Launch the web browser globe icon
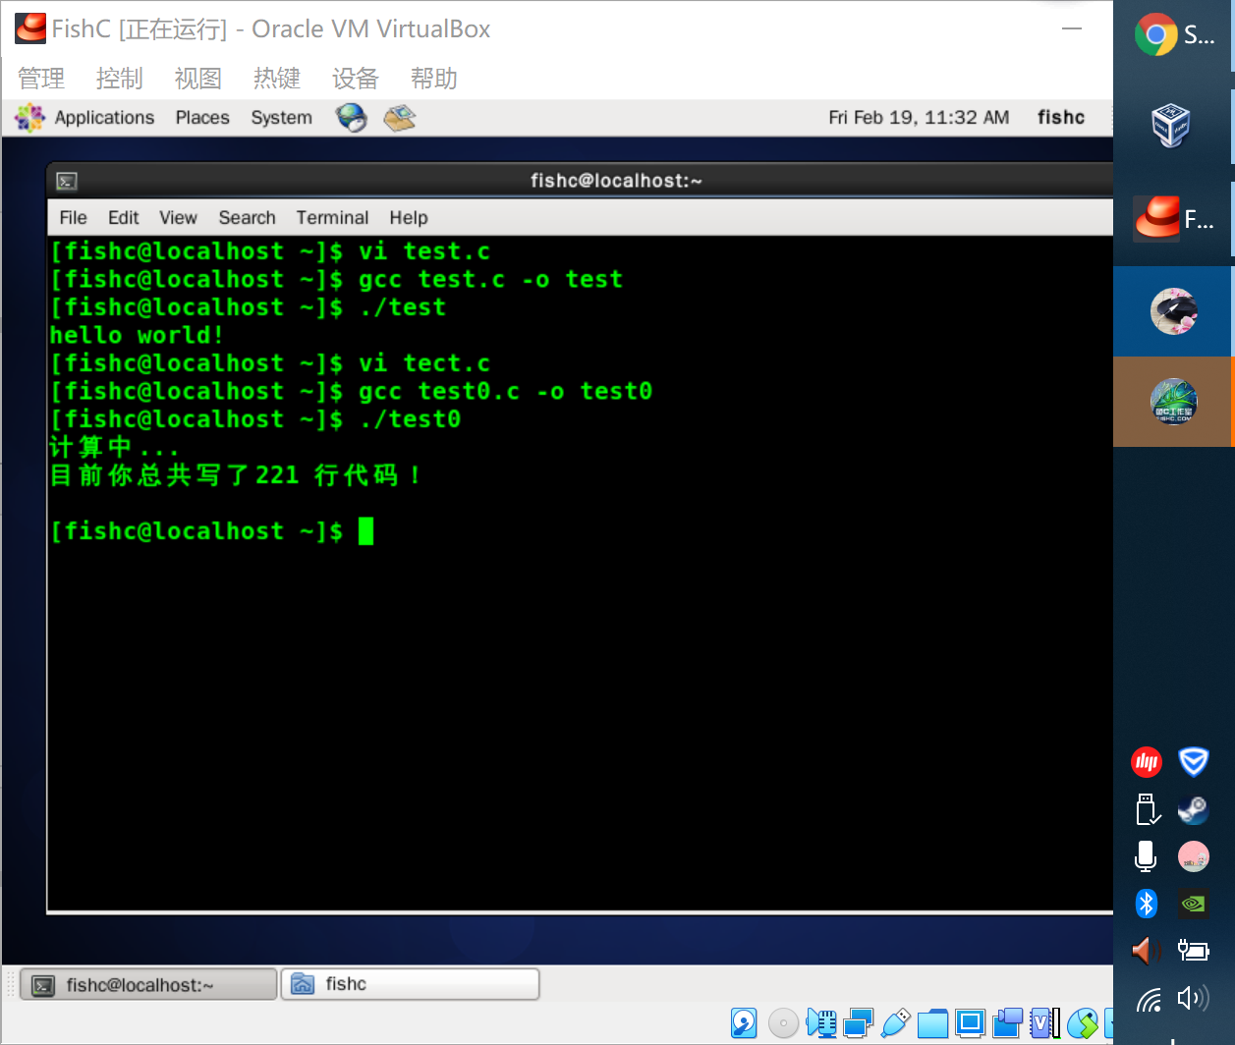 [x=351, y=118]
